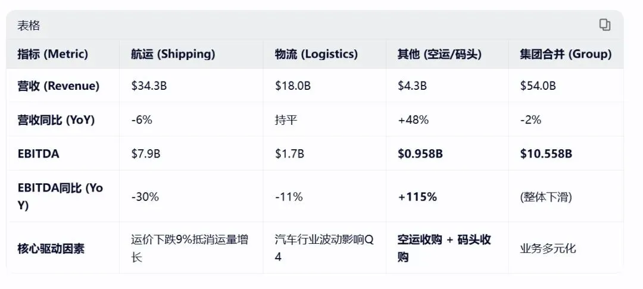The height and width of the screenshot is (289, 643).
Task: Select the 指标 (Metric) column header
Action: (53, 54)
